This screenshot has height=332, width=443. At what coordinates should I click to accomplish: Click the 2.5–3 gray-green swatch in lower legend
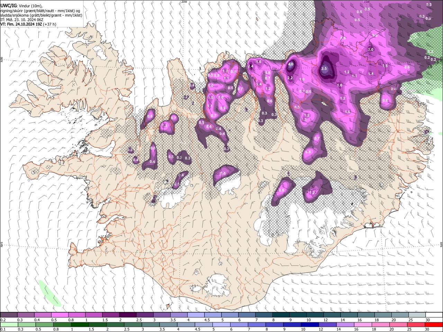click(133, 324)
